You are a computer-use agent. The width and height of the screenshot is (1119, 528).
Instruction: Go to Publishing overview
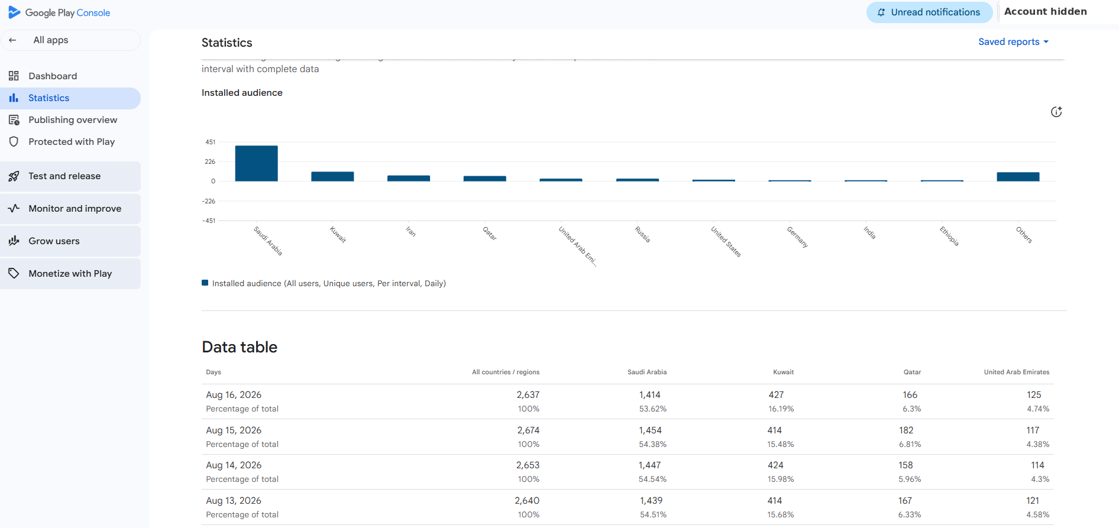(x=70, y=119)
